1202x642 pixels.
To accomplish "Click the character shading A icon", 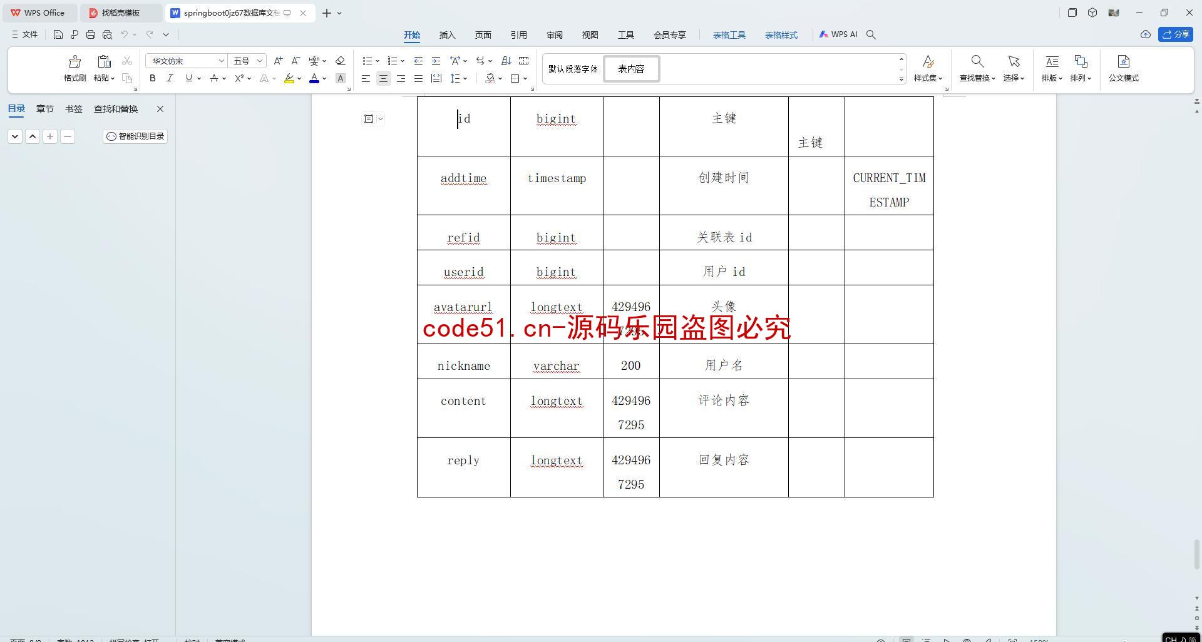I will click(x=340, y=78).
